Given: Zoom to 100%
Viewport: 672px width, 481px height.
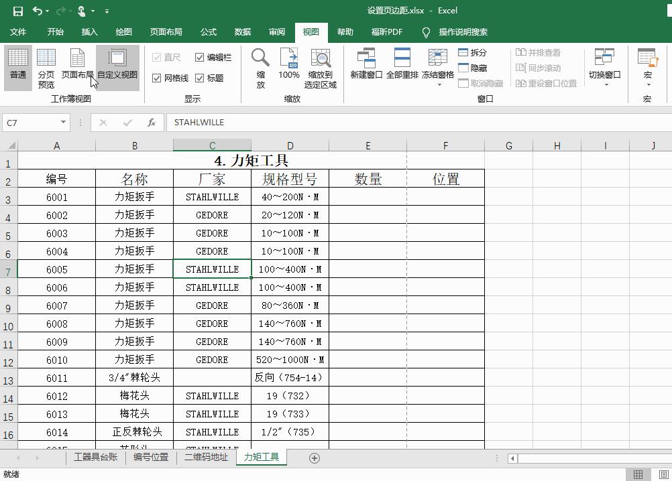Looking at the screenshot, I should click(288, 67).
